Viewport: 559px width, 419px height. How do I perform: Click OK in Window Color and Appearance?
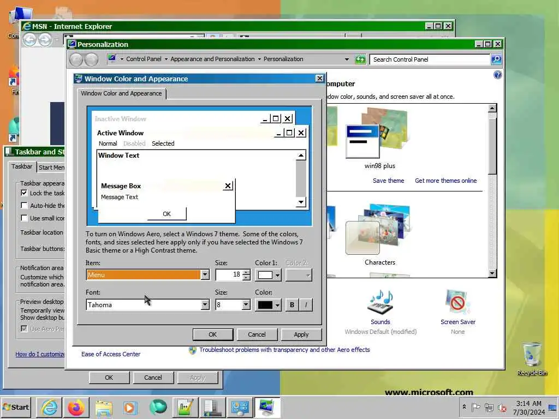tap(212, 334)
